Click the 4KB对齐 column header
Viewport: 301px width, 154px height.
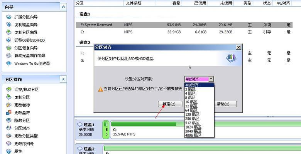282,3
